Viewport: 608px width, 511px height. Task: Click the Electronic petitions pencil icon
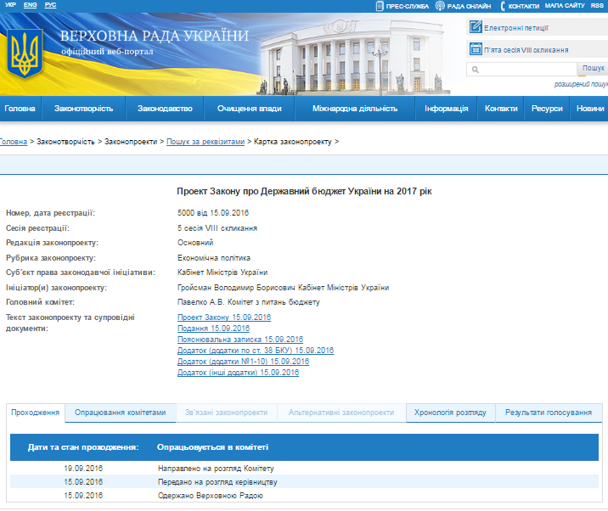click(x=476, y=27)
